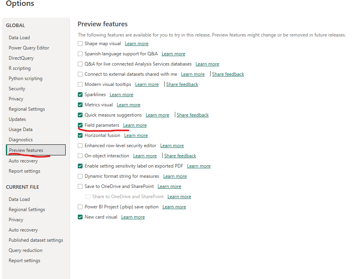356x279 pixels.
Task: Open Learn more for Sparklines
Action: point(121,95)
